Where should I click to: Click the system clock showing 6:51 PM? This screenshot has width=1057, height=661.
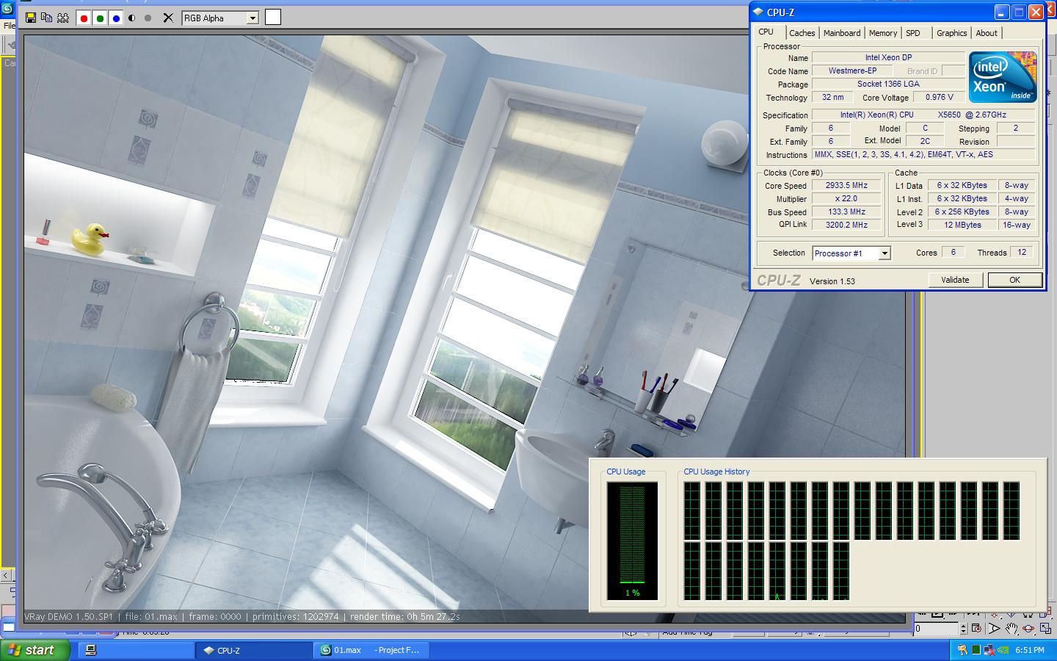point(1030,650)
